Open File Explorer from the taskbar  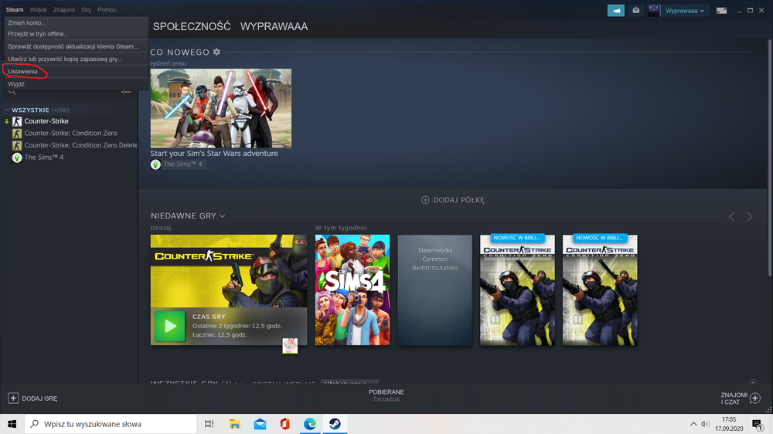tap(235, 424)
